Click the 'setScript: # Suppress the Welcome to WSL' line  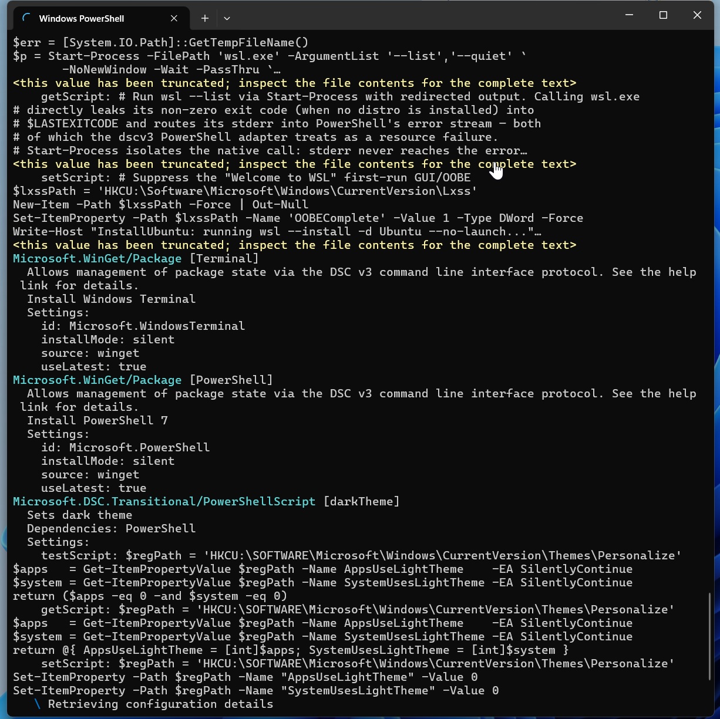tap(256, 177)
